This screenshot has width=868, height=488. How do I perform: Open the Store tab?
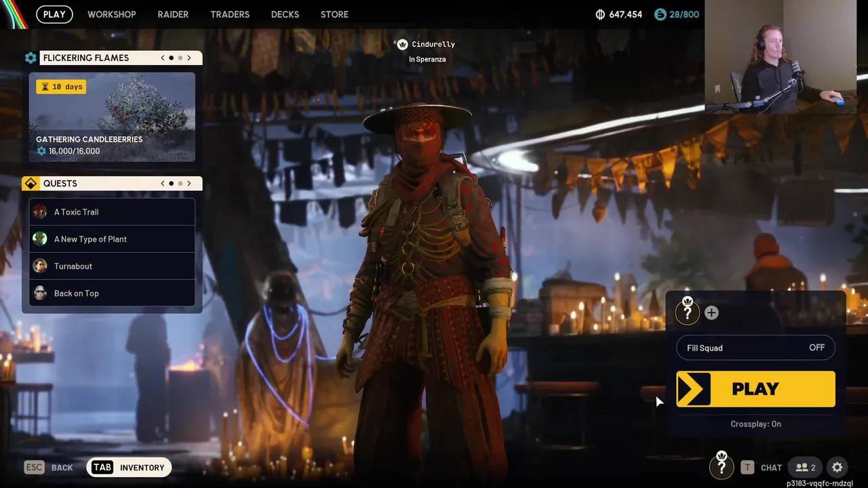coord(334,14)
